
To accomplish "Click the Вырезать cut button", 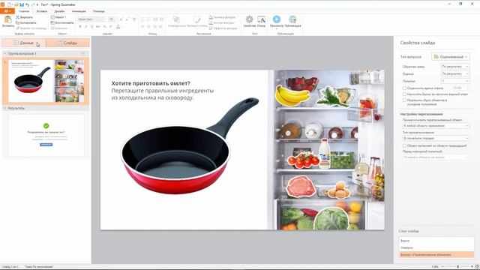I will 24,17.
